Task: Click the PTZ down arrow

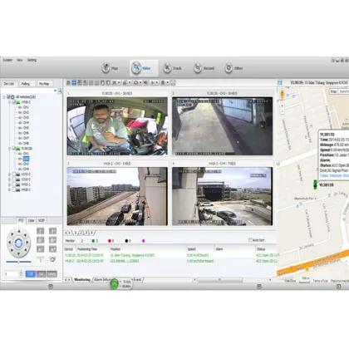Action: (x=19, y=253)
